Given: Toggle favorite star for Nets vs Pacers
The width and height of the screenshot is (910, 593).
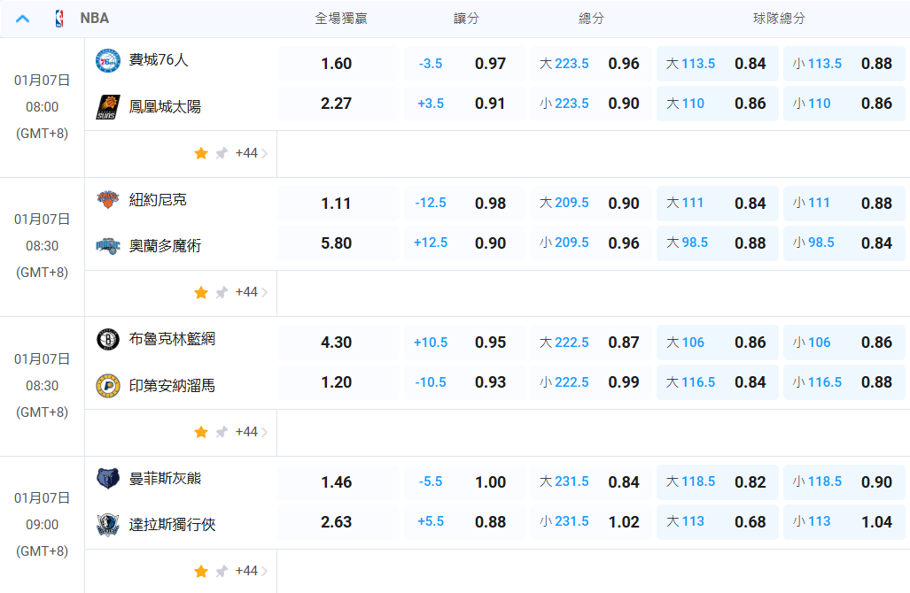Looking at the screenshot, I should tap(201, 432).
